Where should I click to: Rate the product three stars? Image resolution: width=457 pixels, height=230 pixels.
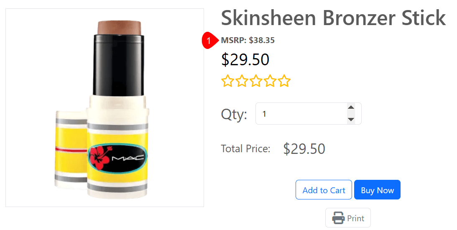coord(256,81)
